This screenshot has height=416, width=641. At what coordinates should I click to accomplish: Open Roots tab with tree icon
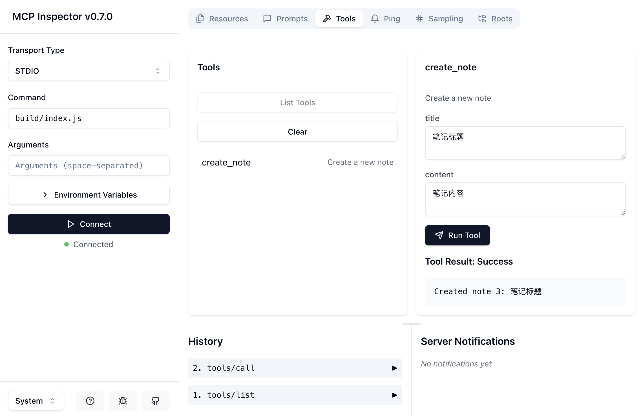(495, 19)
